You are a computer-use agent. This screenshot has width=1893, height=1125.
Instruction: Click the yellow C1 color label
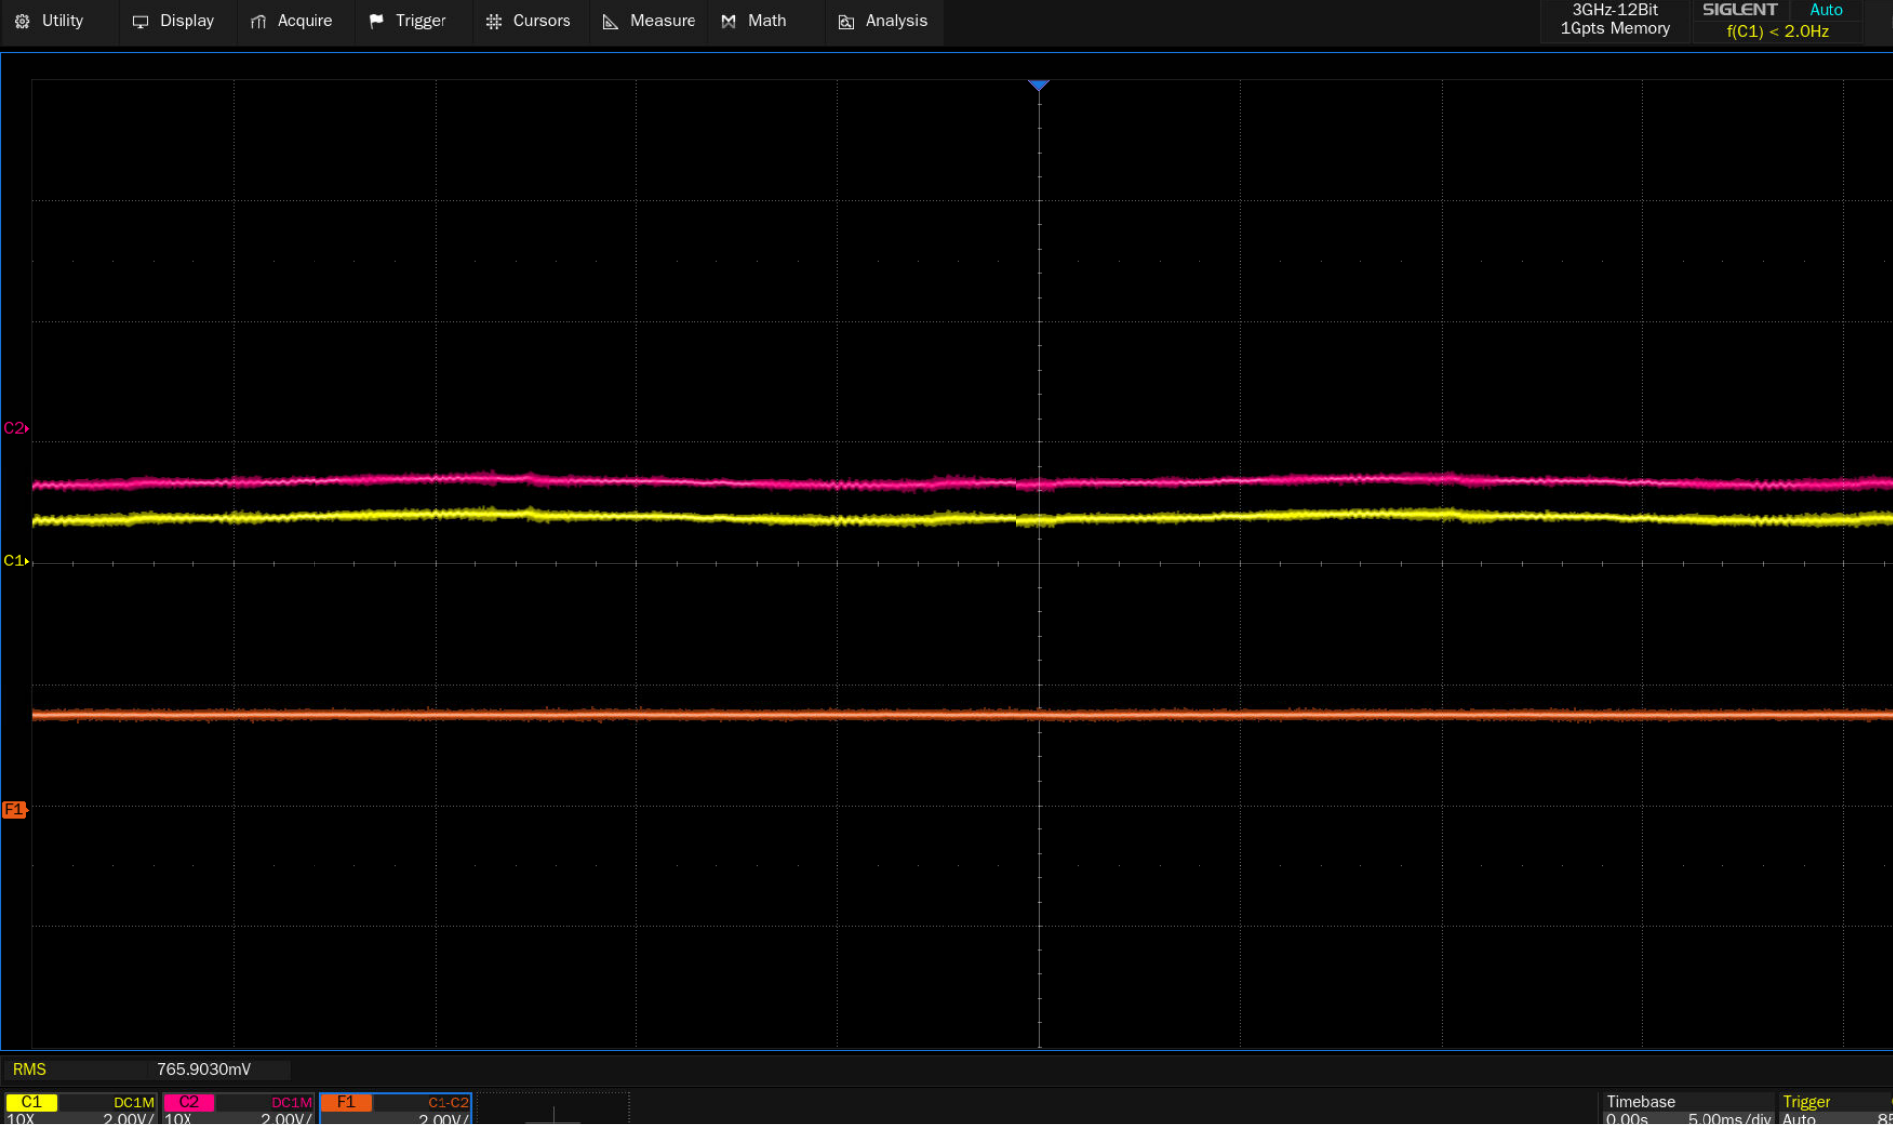point(31,1102)
